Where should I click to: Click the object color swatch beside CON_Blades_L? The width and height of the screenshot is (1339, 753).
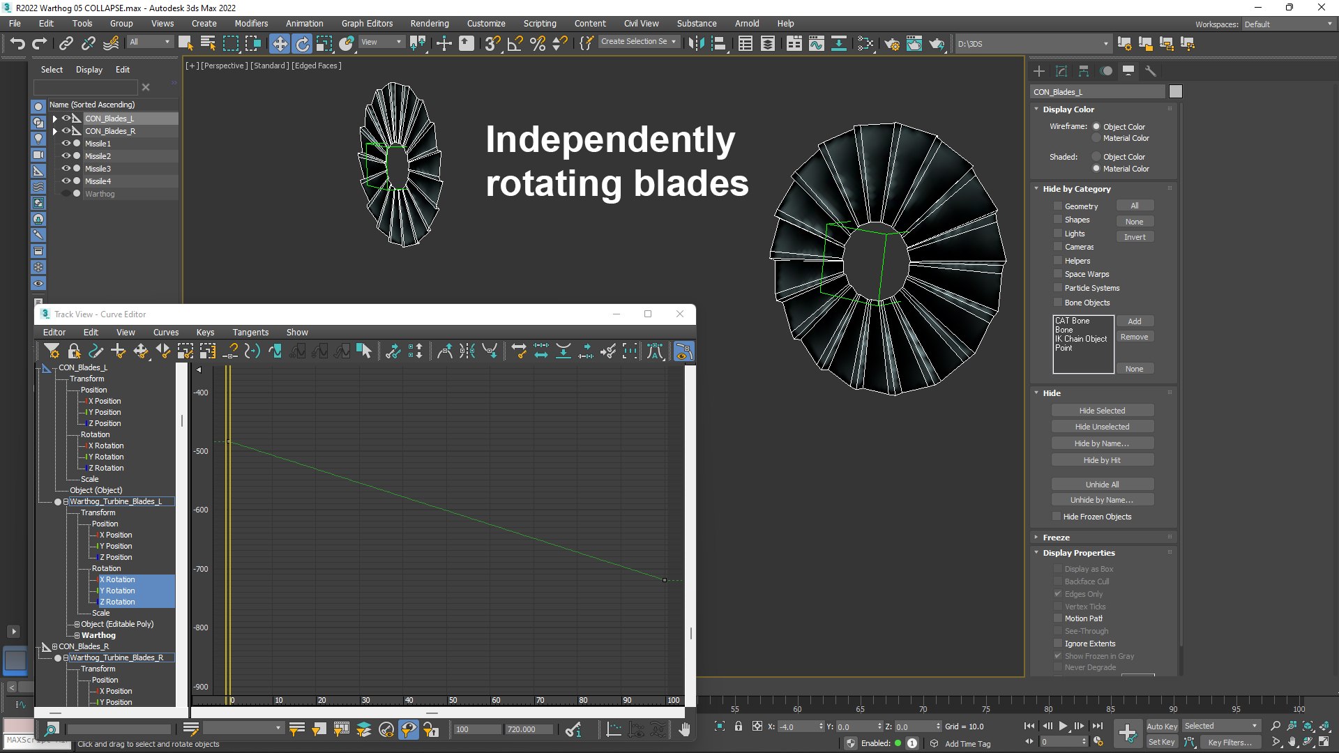(x=1176, y=92)
